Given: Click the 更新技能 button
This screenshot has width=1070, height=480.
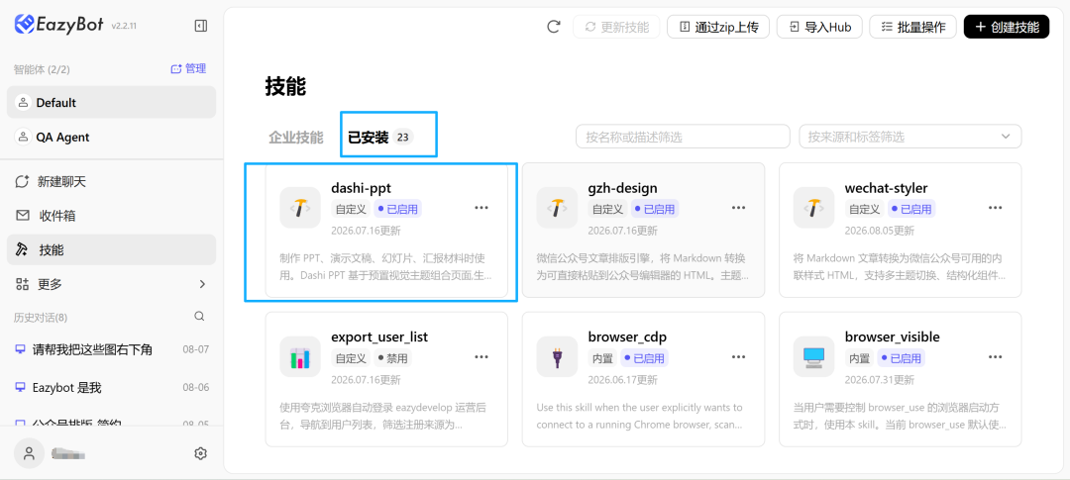Looking at the screenshot, I should (616, 27).
